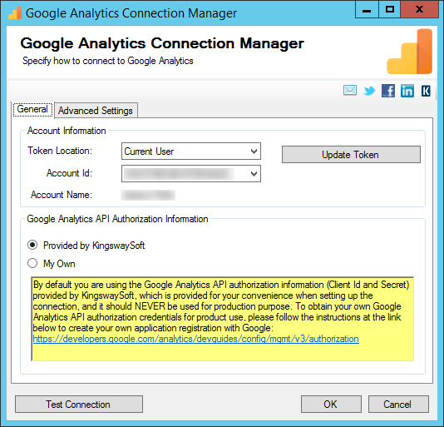Click the yellow authorization info text box
The width and height of the screenshot is (444, 427).
[223, 319]
